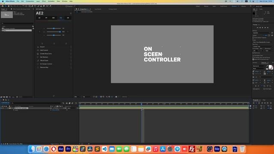Viewport: 274px width, 154px height.
Task: Open After Effects from the Dock
Action: (x=61, y=149)
